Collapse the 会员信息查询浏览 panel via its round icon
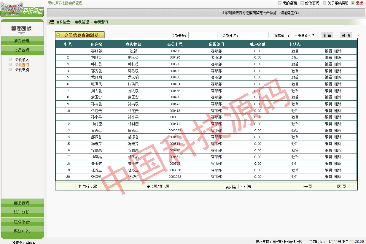 click(59, 35)
